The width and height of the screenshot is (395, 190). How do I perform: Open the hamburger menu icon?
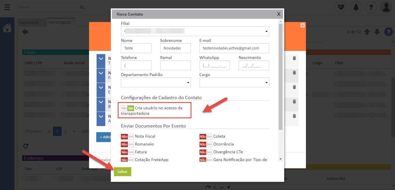pos(7,7)
